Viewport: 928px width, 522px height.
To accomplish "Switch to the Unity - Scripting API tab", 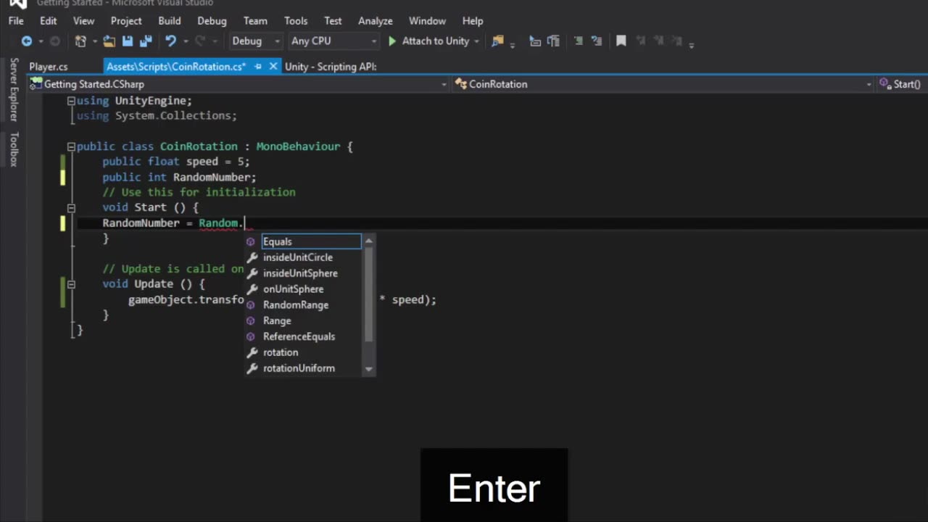I will 331,67.
